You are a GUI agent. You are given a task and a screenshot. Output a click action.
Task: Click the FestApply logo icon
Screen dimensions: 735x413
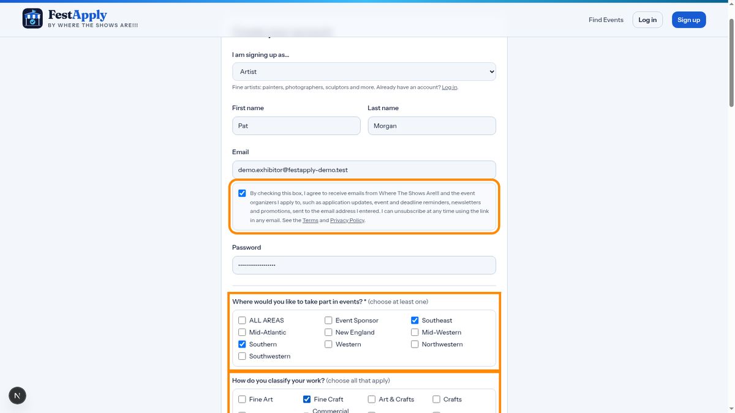[x=32, y=18]
